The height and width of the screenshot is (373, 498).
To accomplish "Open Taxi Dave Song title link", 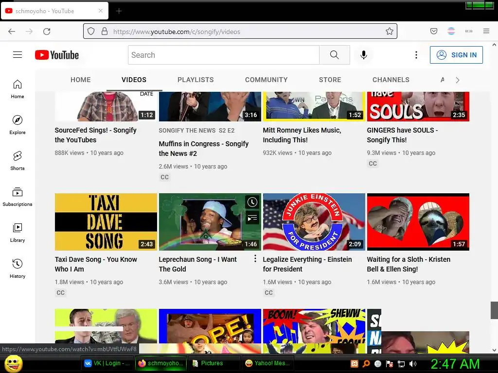I will [x=96, y=264].
